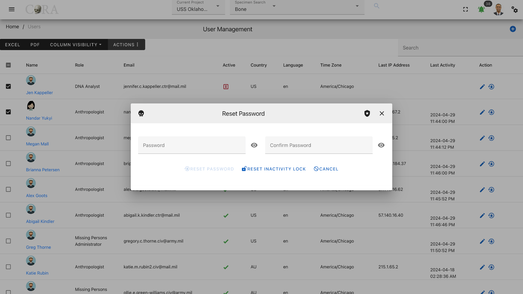Cancel the Reset Password dialog
Image resolution: width=523 pixels, height=294 pixels.
[x=326, y=169]
